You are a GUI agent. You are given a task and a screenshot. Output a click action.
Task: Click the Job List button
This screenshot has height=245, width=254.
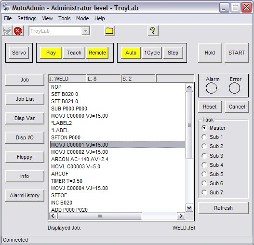pos(25,99)
